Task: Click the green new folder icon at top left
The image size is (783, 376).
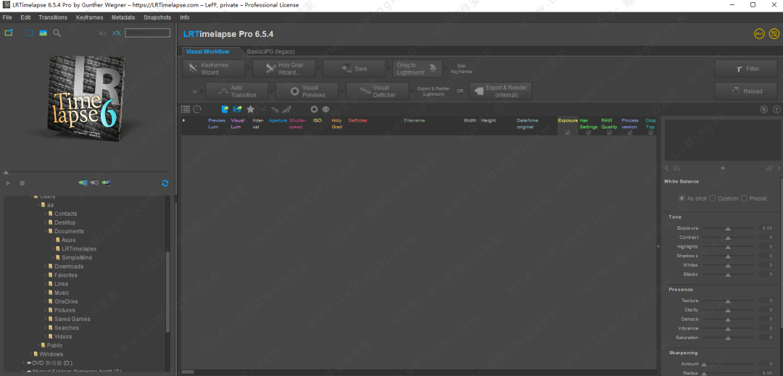Action: tap(9, 33)
